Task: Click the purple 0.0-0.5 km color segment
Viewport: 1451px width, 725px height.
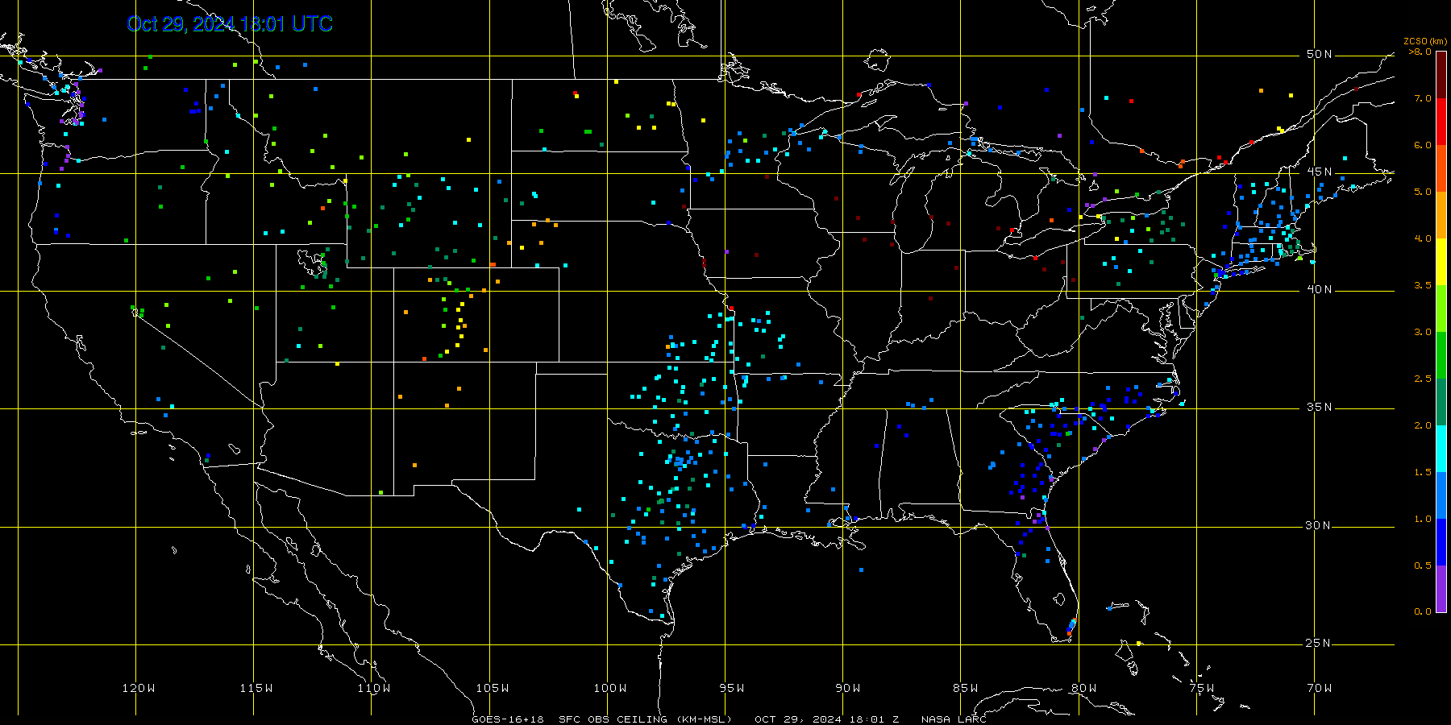Action: 1441,589
